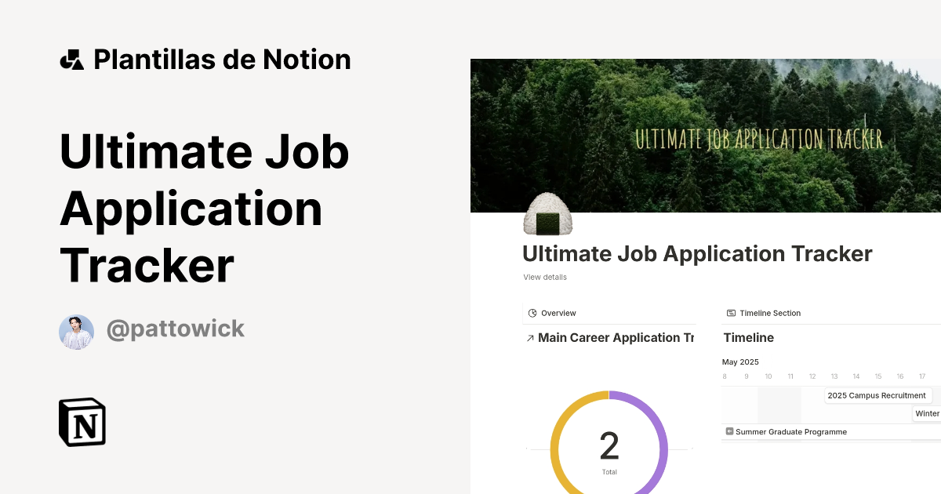Open the View details link
The height and width of the screenshot is (494, 941).
click(544, 277)
